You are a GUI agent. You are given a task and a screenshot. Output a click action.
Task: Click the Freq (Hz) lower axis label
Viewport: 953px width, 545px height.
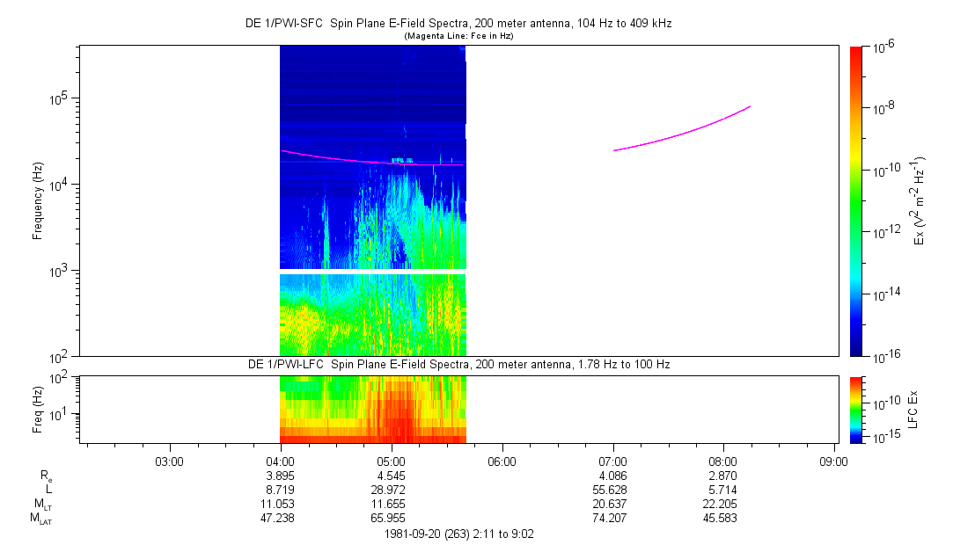tap(38, 409)
